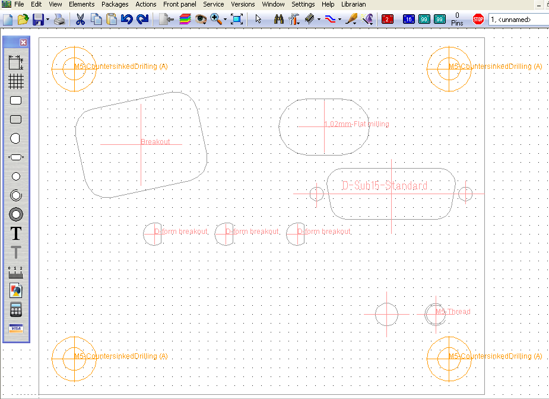Open the '1, <unnamed>' combo box
549x399 pixels.
click(518, 20)
